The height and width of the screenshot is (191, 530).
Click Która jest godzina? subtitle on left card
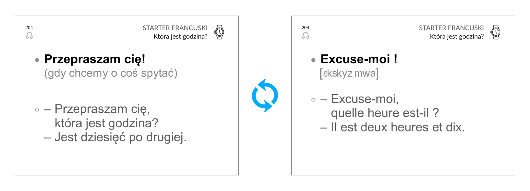pos(180,36)
